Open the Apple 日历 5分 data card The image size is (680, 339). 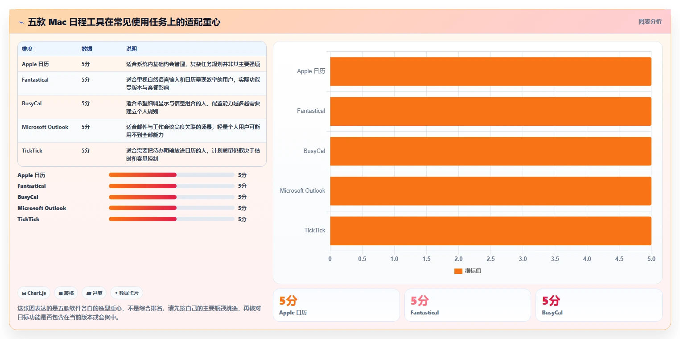(x=336, y=305)
